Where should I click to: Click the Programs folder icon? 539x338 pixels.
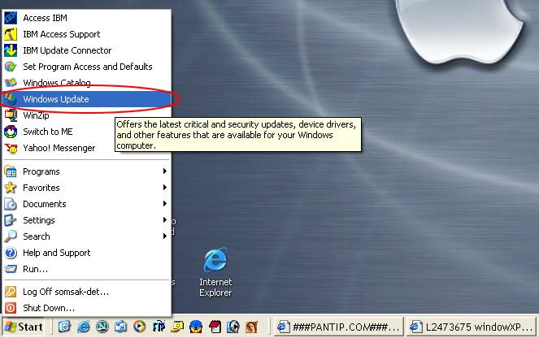(x=11, y=171)
